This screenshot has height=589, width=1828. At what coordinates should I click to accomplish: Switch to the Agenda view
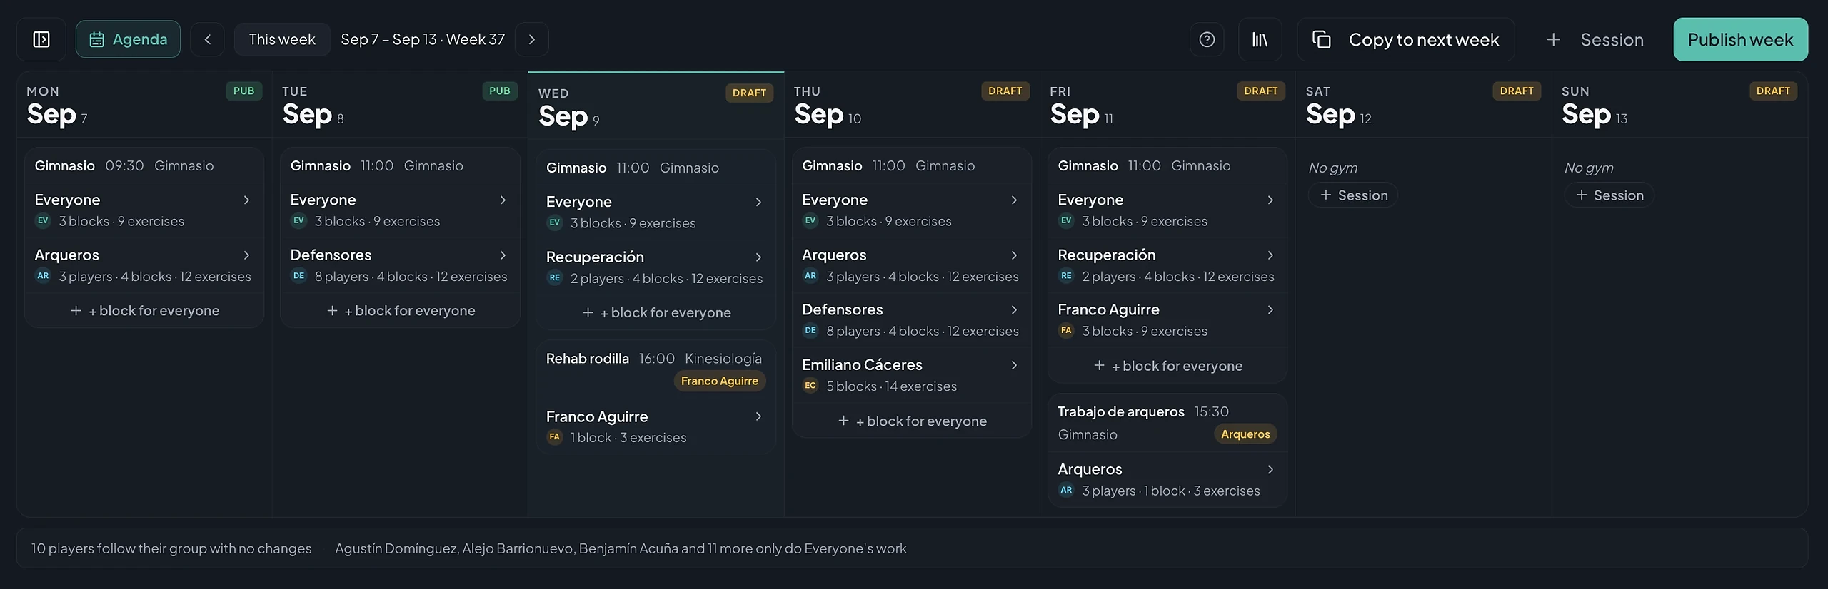tap(128, 39)
